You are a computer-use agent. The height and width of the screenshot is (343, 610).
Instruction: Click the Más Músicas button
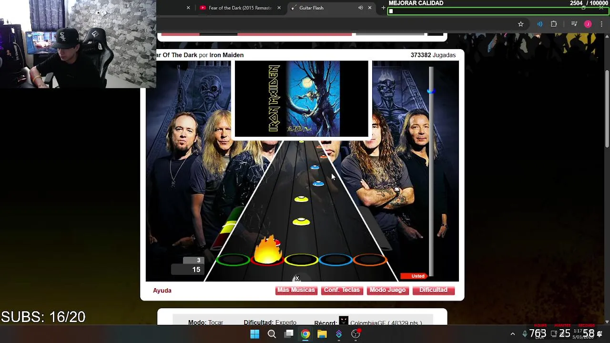coord(296,290)
